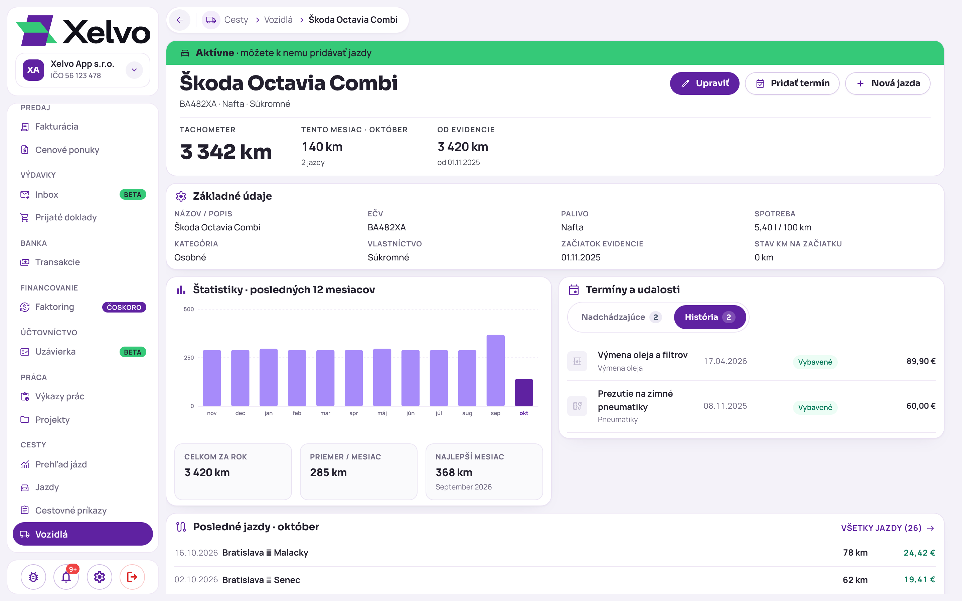The image size is (962, 601).
Task: Open Fakturácia in the sidebar
Action: point(83,127)
